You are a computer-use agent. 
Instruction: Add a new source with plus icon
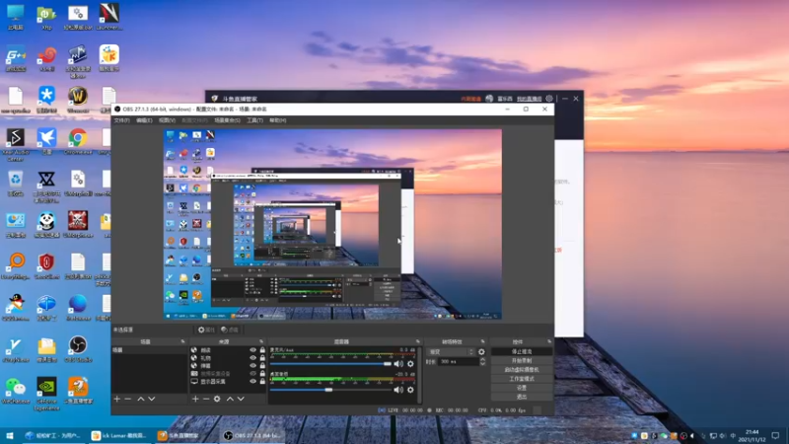[x=195, y=399]
